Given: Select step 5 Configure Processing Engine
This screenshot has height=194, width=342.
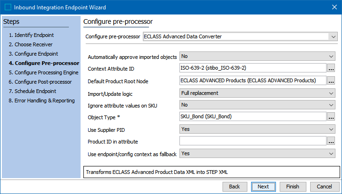Looking at the screenshot, I should pos(44,72).
